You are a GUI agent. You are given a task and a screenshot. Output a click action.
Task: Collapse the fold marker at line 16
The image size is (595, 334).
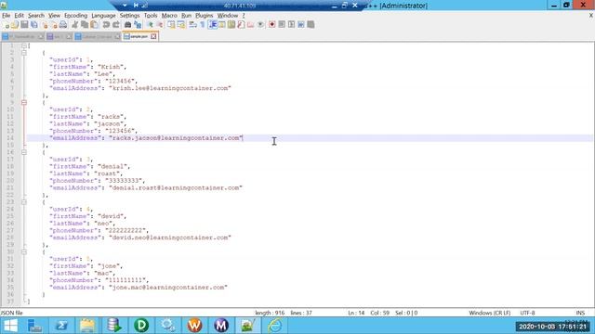click(24, 152)
